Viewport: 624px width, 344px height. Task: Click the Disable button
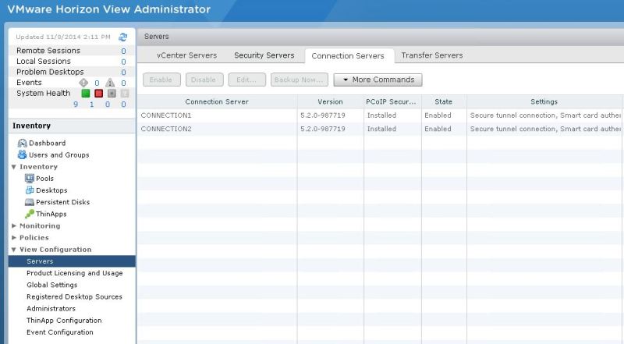click(x=204, y=80)
